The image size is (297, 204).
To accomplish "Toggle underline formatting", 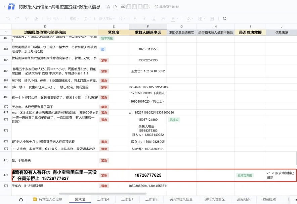I will [154, 18].
